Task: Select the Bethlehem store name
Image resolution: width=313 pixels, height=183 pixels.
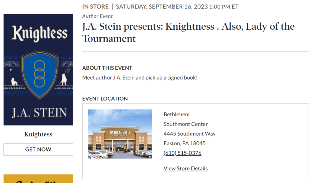Action: coord(177,114)
